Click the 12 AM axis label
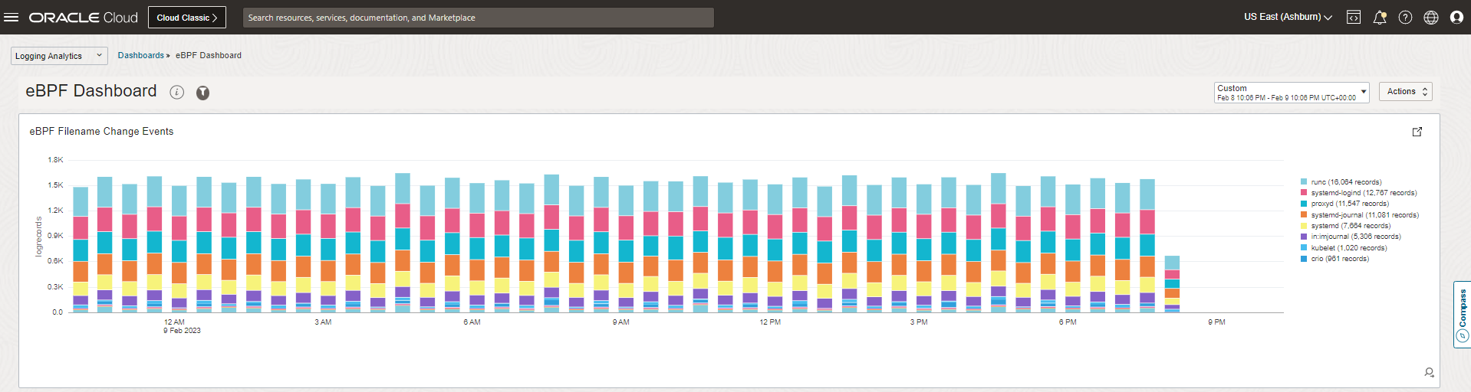Screen dimensions: 1471x392 [174, 322]
